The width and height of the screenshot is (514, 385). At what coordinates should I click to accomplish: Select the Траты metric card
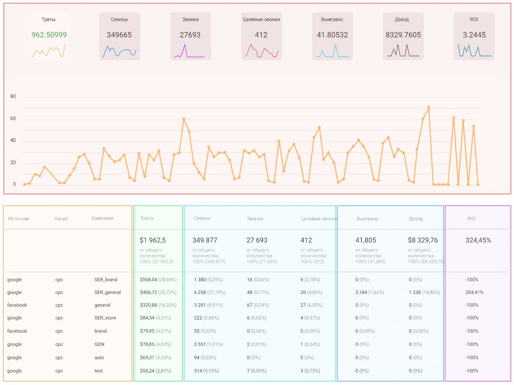pos(48,36)
